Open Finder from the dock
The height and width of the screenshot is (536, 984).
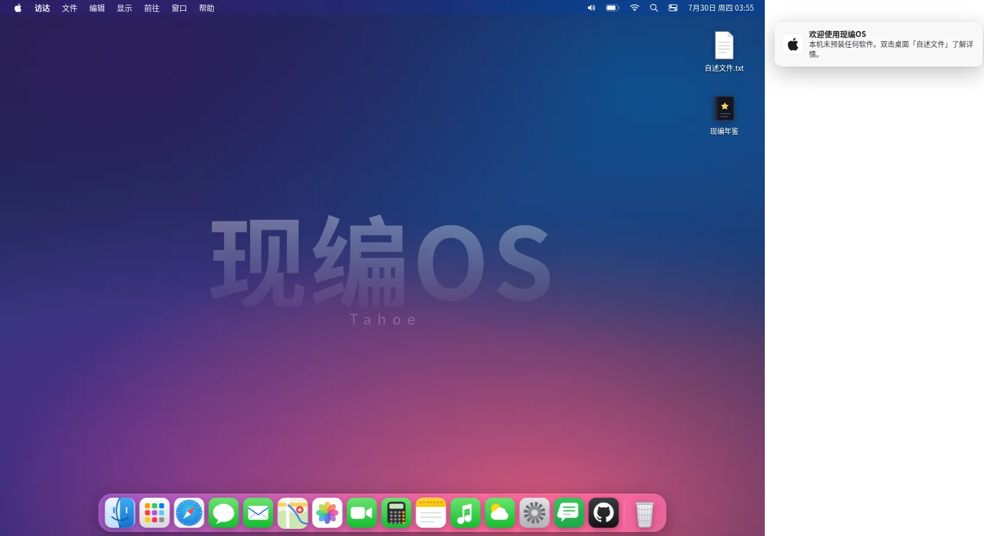(120, 513)
